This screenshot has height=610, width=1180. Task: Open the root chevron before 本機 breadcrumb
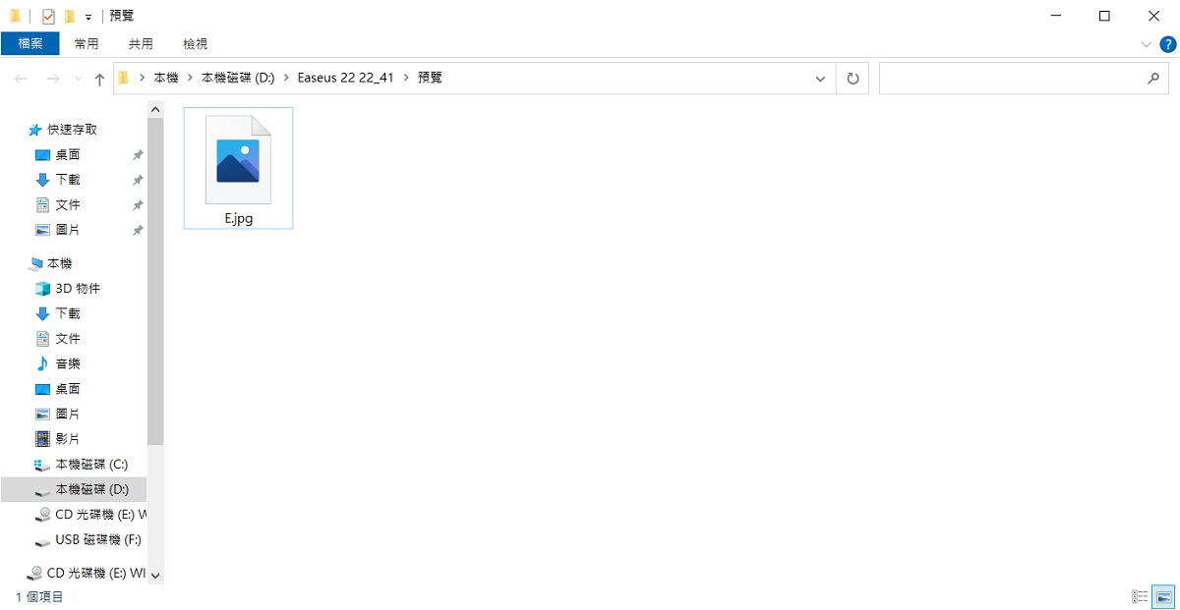click(144, 78)
